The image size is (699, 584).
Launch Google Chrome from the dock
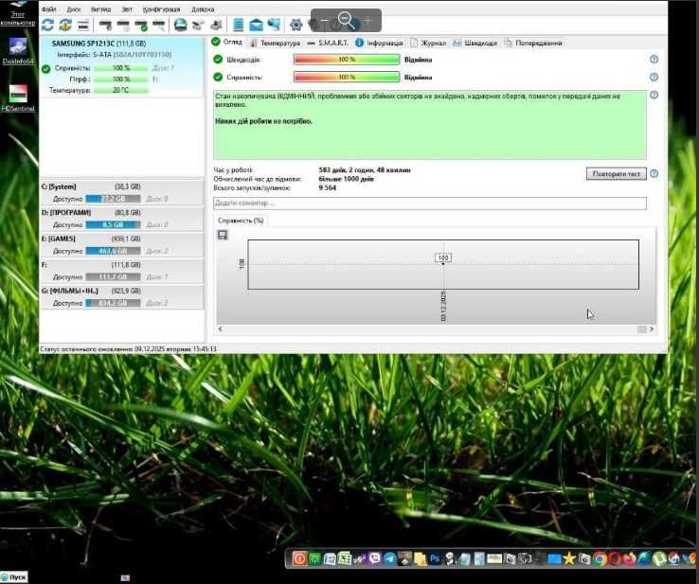tap(600, 558)
